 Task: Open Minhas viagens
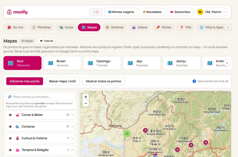(x=121, y=12)
